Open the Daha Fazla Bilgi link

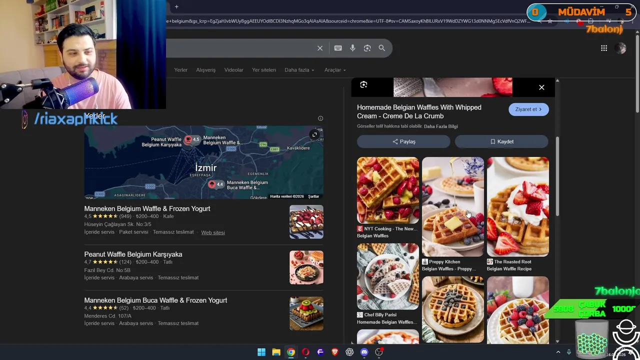point(441,126)
